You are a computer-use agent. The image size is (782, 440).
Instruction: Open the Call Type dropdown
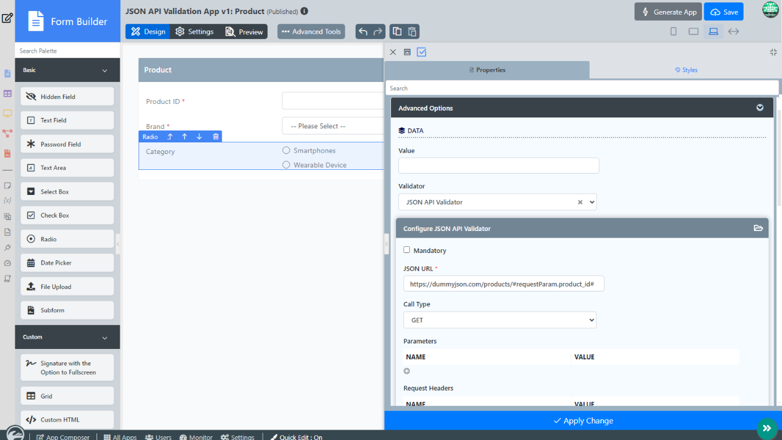(x=499, y=320)
